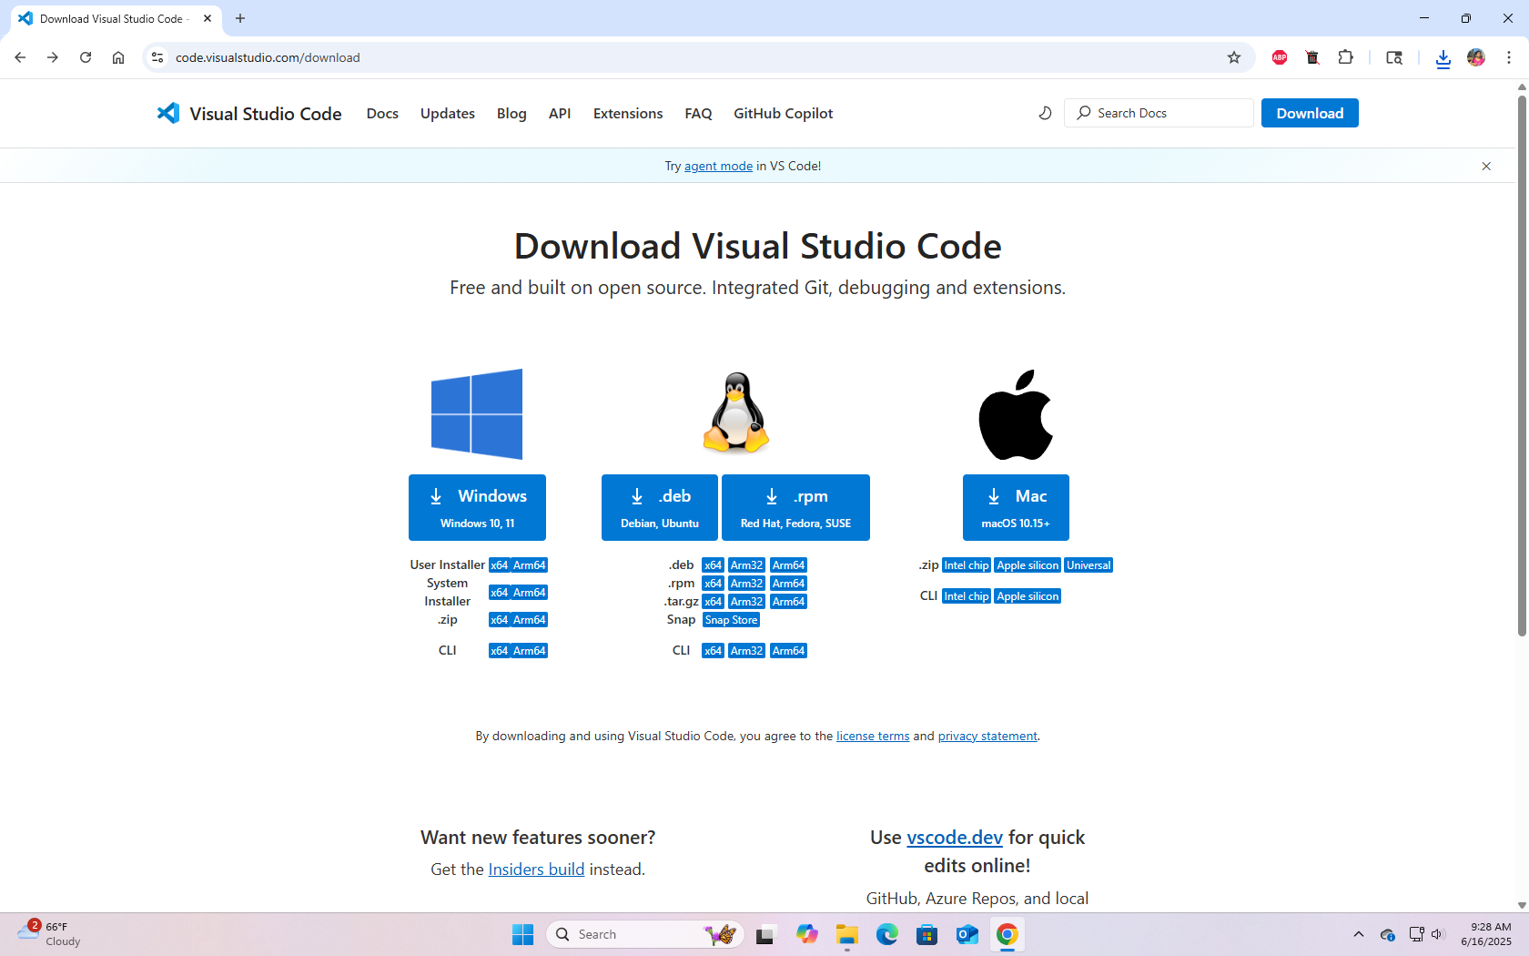Open the license terms link
The height and width of the screenshot is (956, 1529).
pos(873,736)
